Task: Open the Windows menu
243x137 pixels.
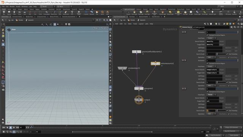Action: point(24,6)
